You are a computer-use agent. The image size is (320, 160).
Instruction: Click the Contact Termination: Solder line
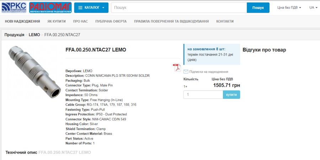[x=87, y=90]
